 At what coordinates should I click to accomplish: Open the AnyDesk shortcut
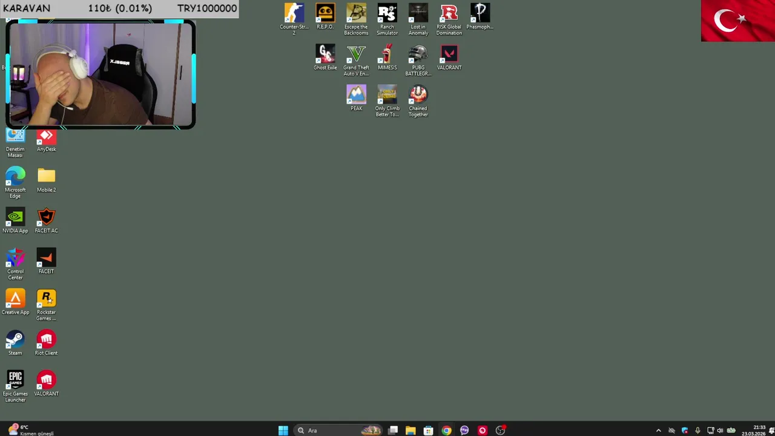coord(46,140)
